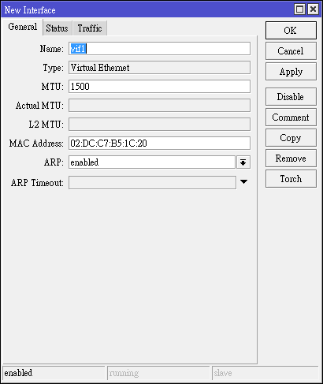Switch to the Status tab
This screenshot has height=384, width=323.
click(57, 28)
